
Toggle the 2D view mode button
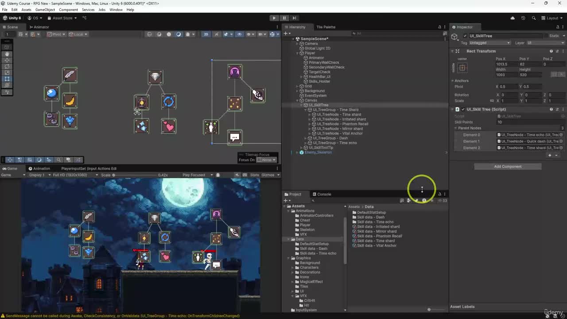coord(206,34)
